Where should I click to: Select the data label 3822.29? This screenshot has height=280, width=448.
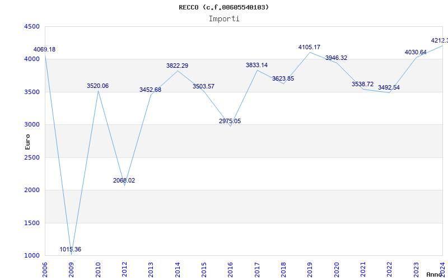[x=178, y=66]
